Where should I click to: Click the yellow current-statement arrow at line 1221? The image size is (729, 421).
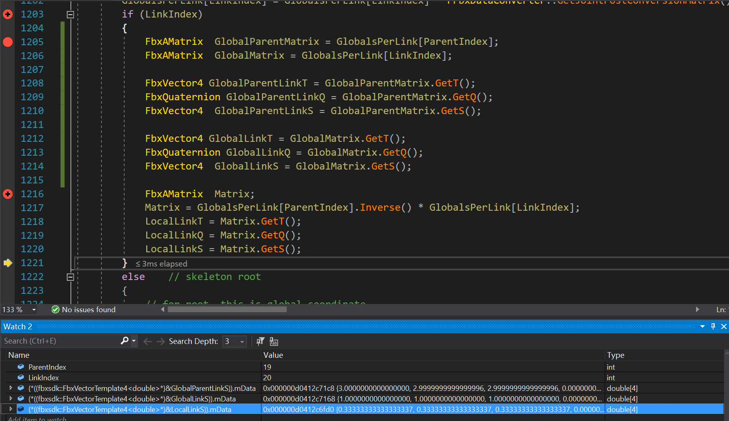(8, 263)
